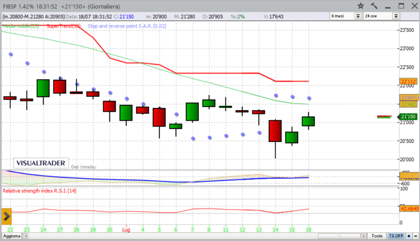Maximize the chart window

pyautogui.click(x=401, y=6)
